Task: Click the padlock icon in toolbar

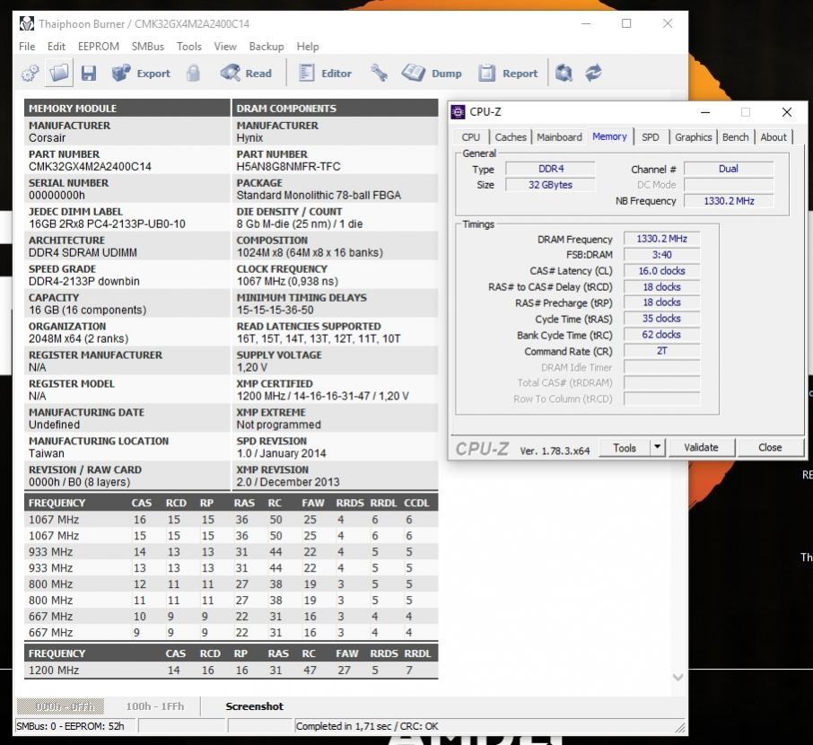Action: point(193,73)
